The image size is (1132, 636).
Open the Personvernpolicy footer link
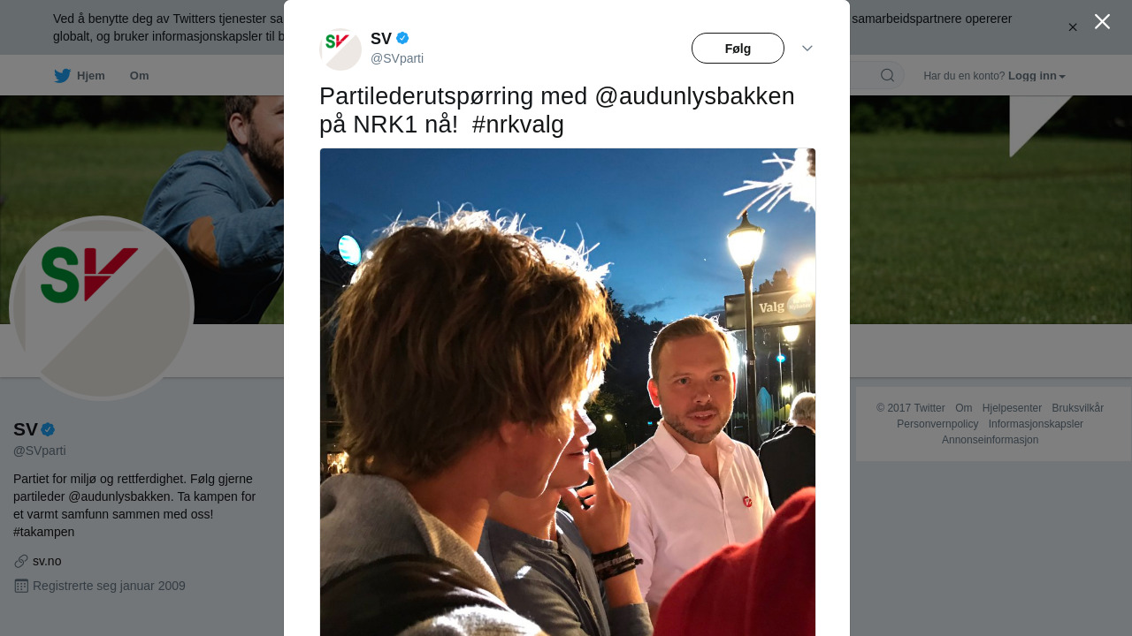point(937,424)
